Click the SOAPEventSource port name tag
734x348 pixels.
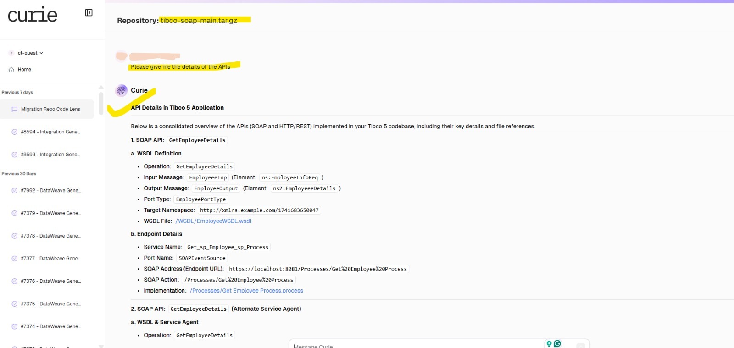(202, 258)
